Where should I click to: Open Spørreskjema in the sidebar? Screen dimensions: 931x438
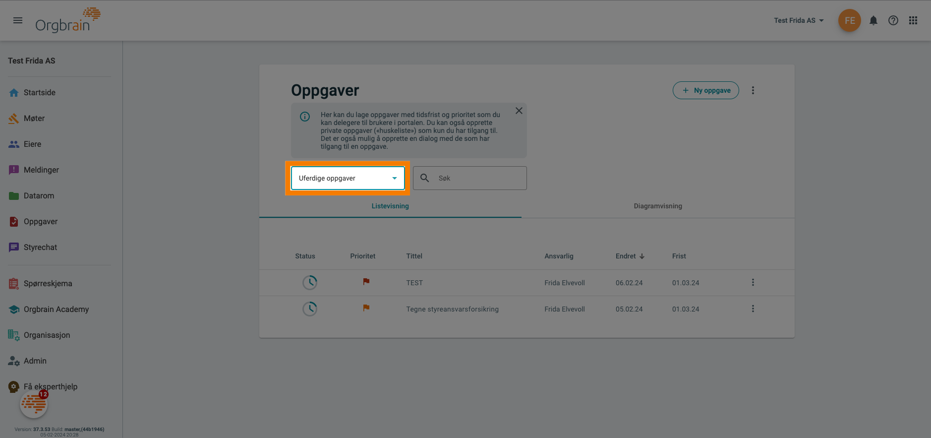(x=48, y=283)
